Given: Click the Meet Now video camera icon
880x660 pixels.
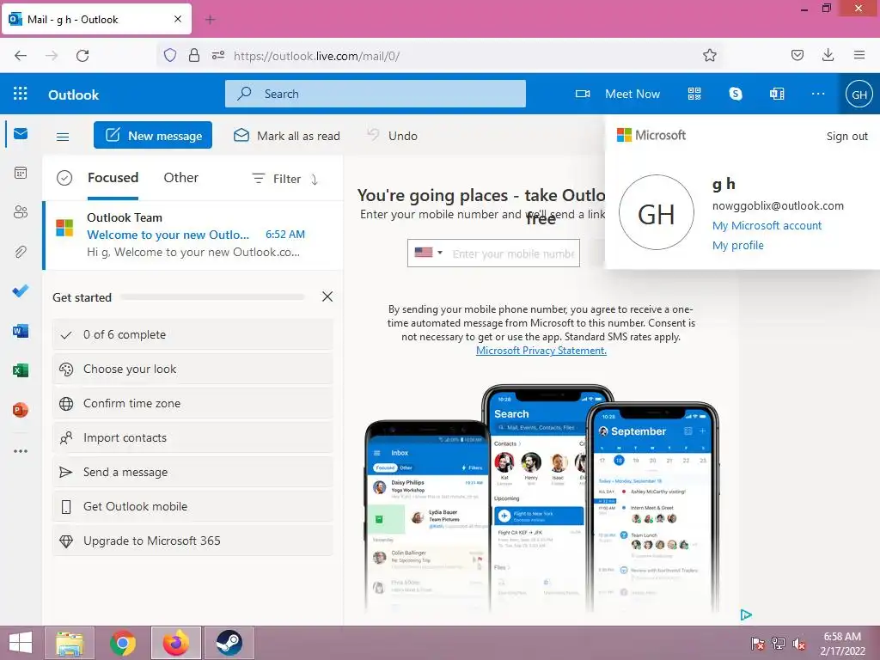Looking at the screenshot, I should 583,94.
